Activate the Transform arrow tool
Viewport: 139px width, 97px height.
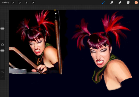pyautogui.click(x=33, y=3)
